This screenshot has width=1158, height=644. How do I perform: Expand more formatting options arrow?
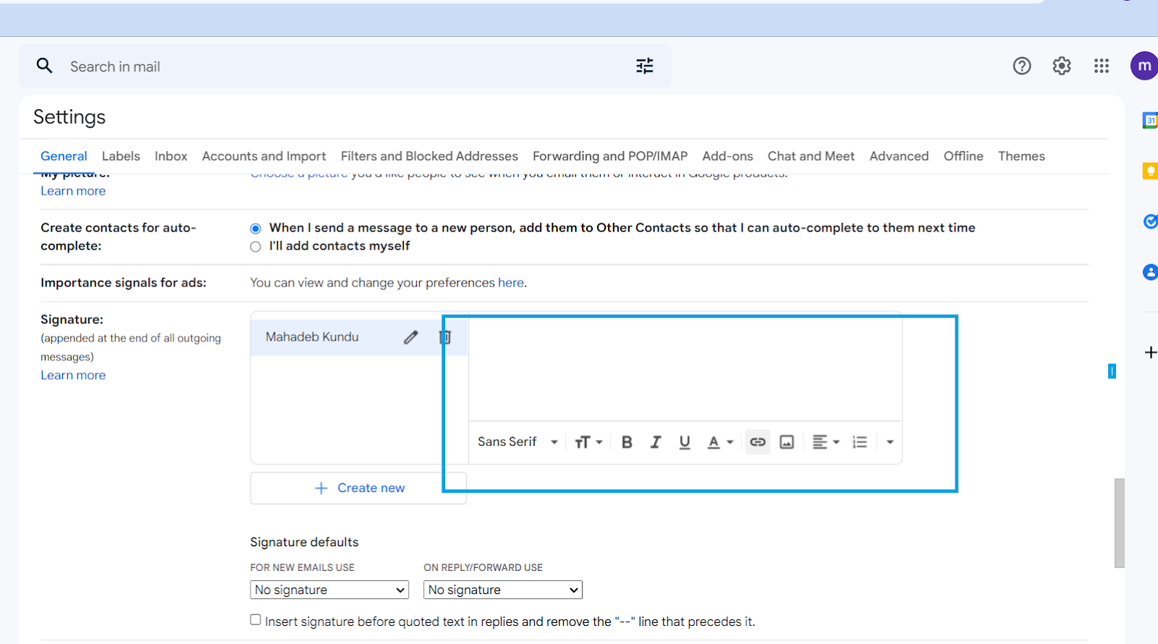click(890, 442)
